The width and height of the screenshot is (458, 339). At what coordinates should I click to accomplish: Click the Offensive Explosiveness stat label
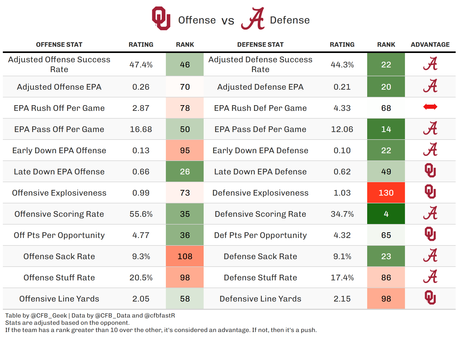pyautogui.click(x=59, y=193)
